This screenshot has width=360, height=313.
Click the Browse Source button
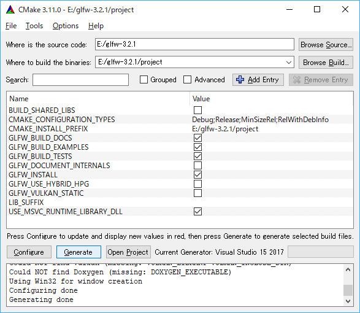(x=326, y=45)
